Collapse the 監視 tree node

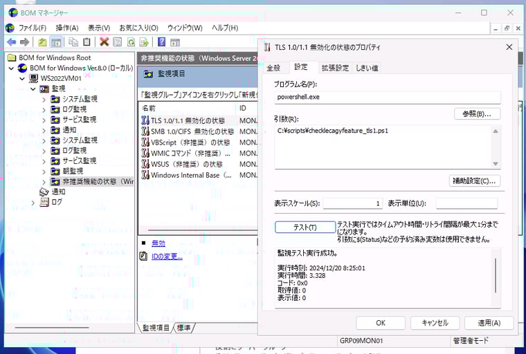pos(33,88)
